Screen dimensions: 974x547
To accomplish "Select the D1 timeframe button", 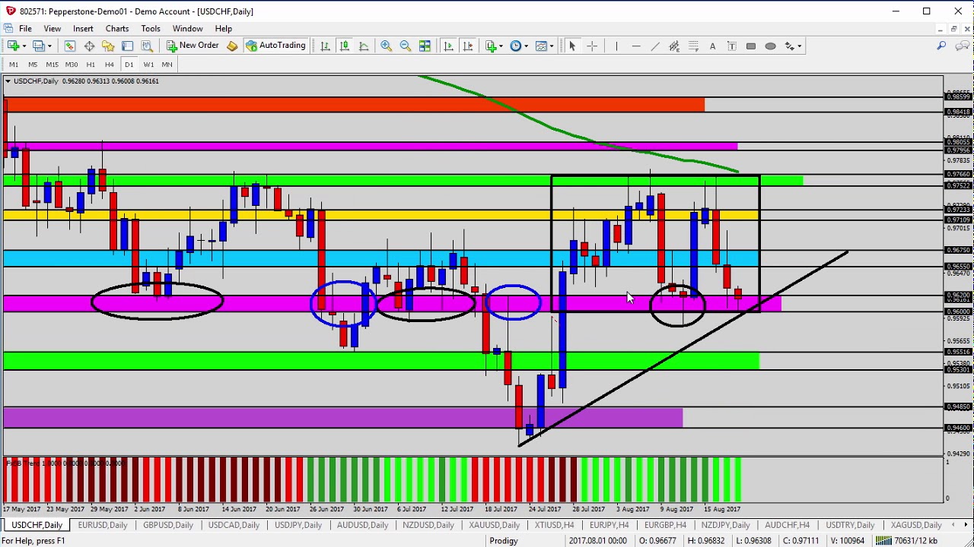I will click(x=129, y=65).
